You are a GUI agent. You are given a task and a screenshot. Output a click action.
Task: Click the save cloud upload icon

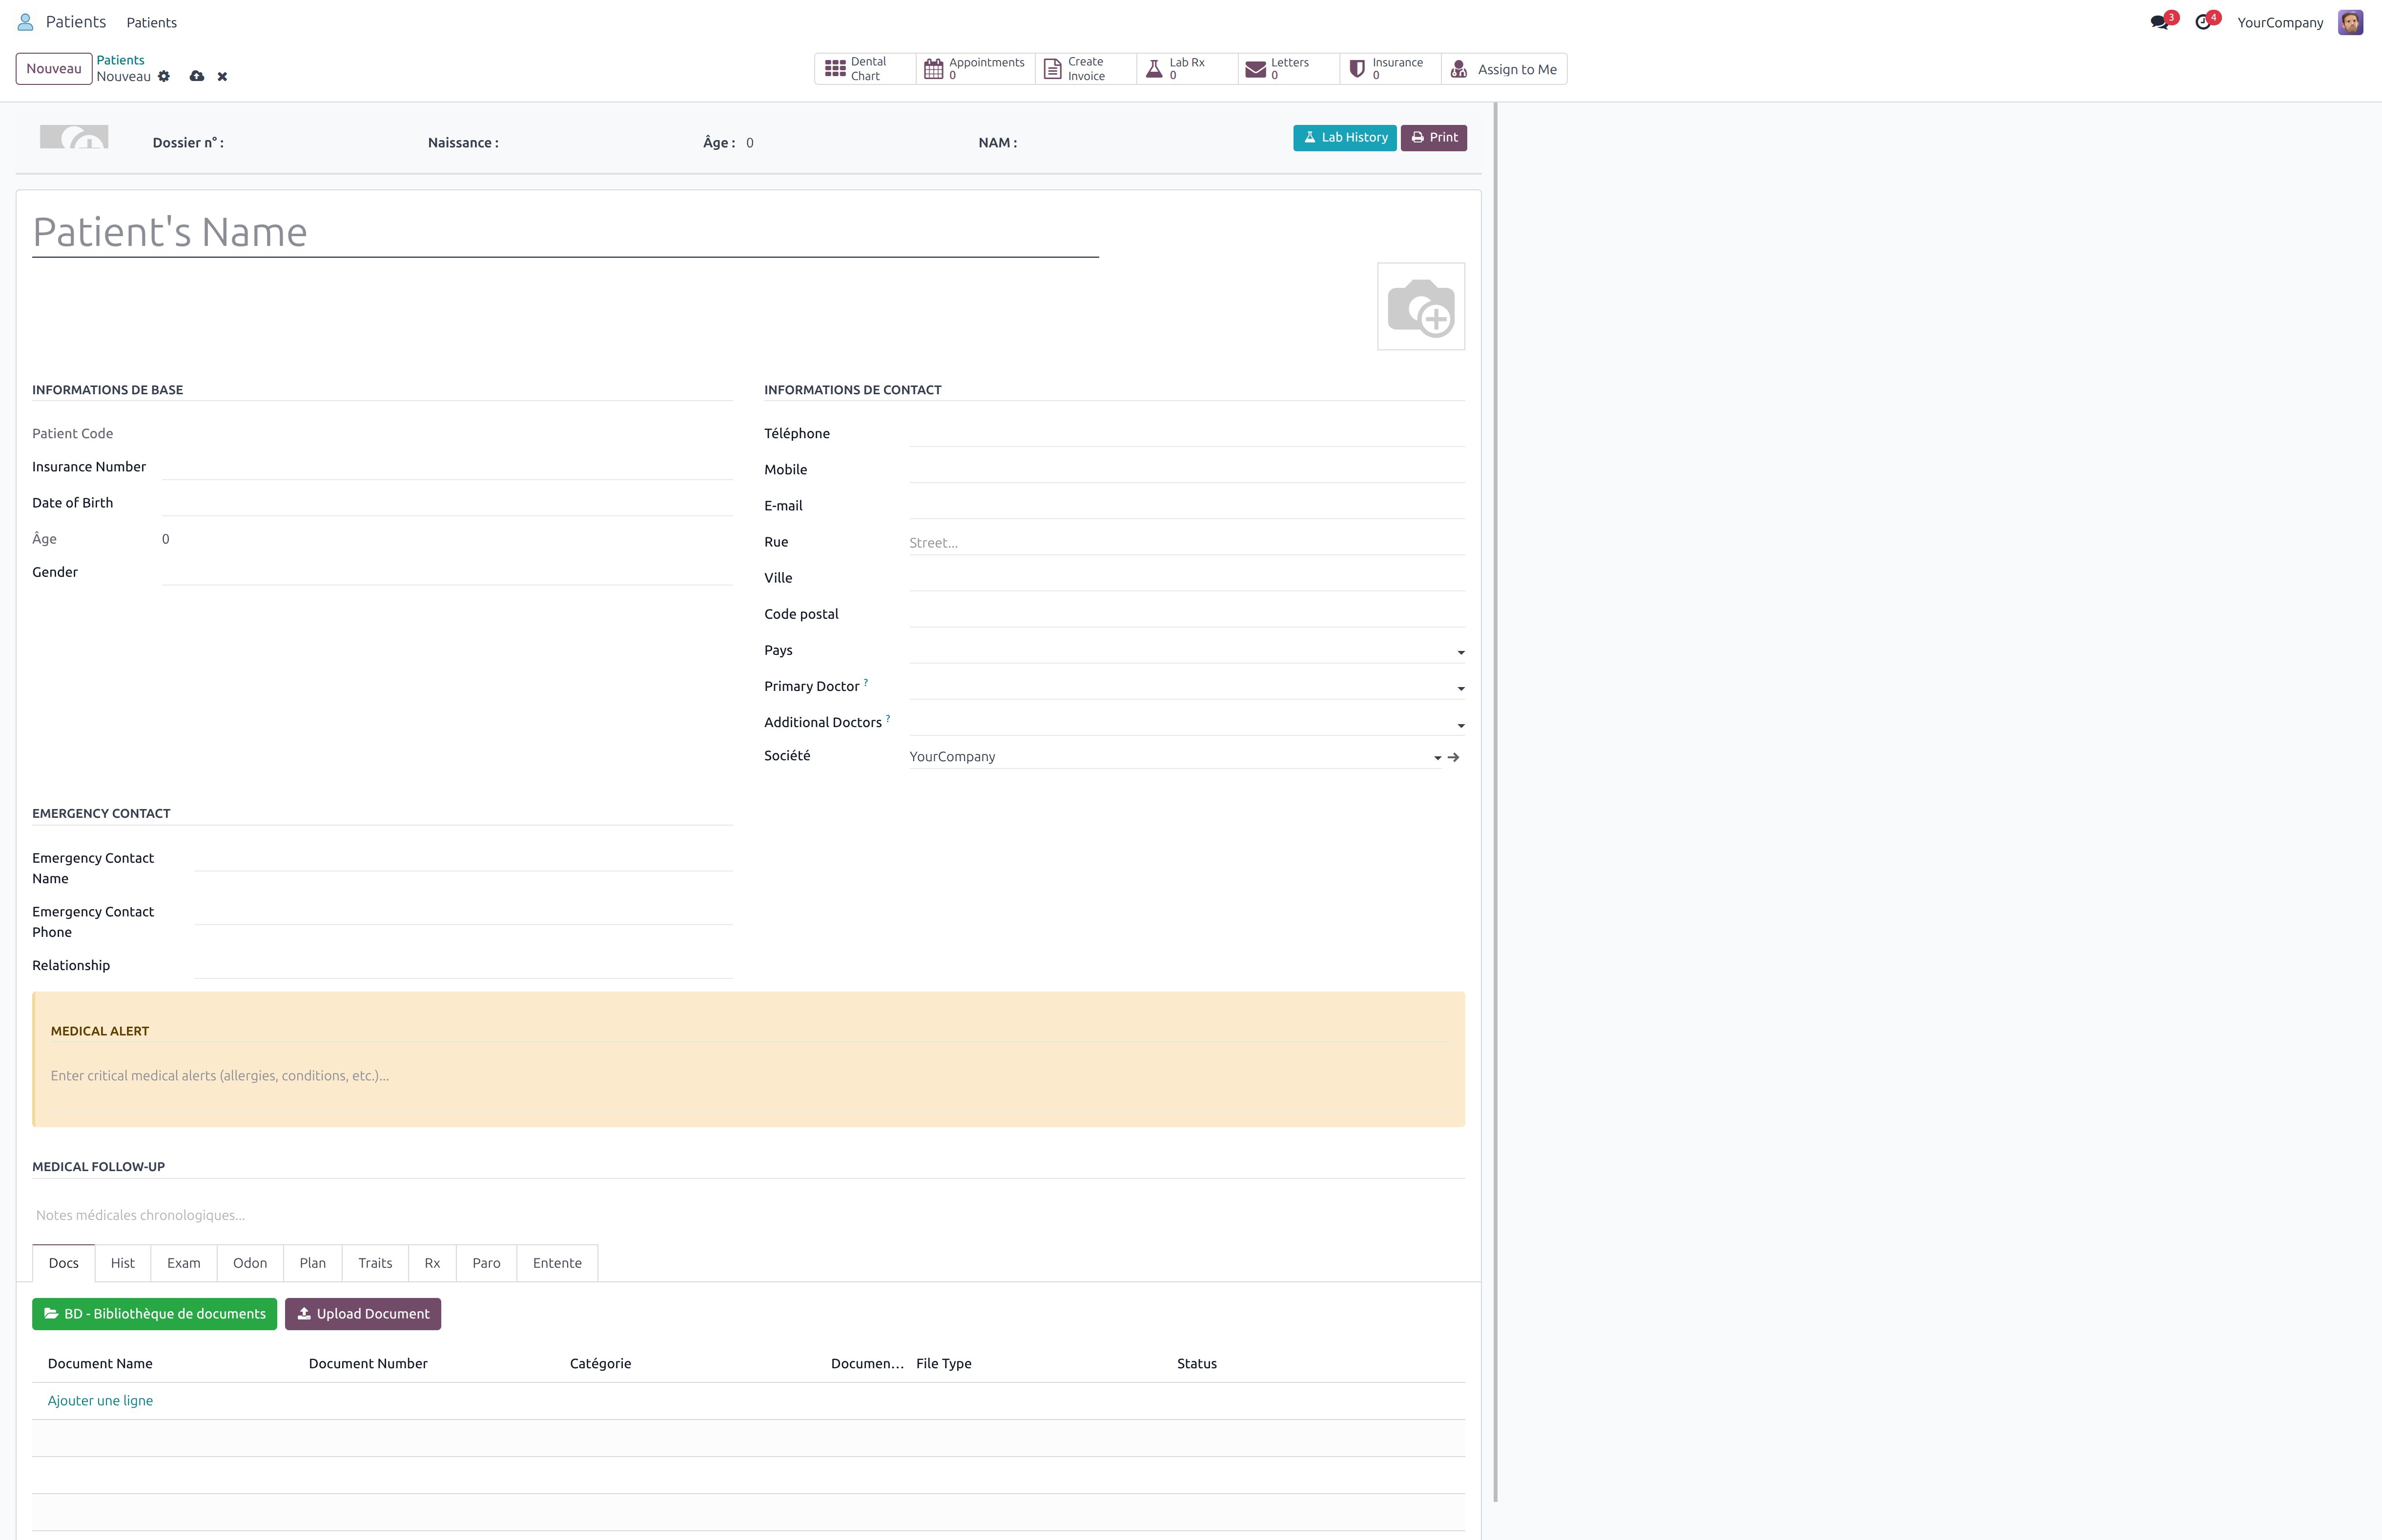tap(197, 77)
